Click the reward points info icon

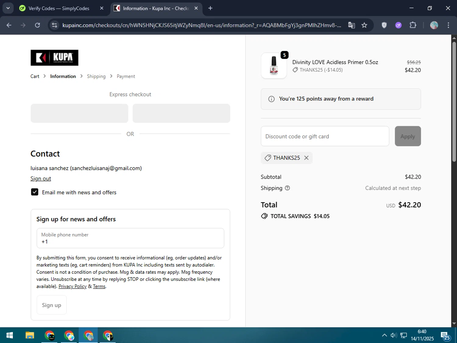tap(271, 99)
